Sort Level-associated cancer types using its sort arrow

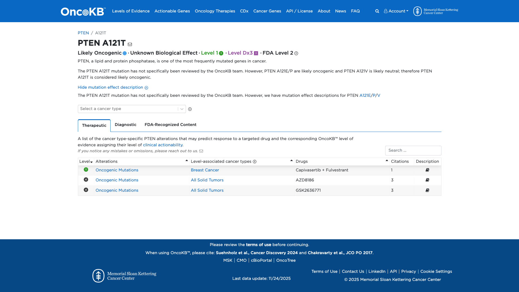pyautogui.click(x=291, y=160)
